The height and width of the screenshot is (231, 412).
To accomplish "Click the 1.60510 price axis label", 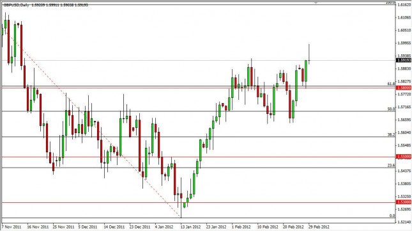I will point(404,30).
